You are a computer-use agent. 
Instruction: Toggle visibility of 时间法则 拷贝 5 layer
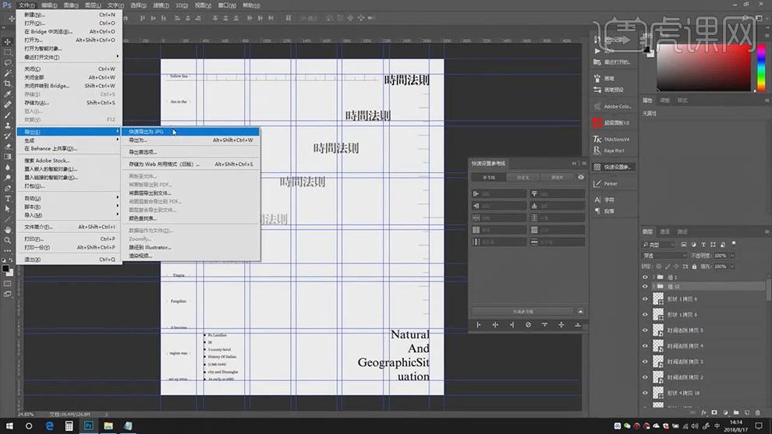[x=645, y=330]
